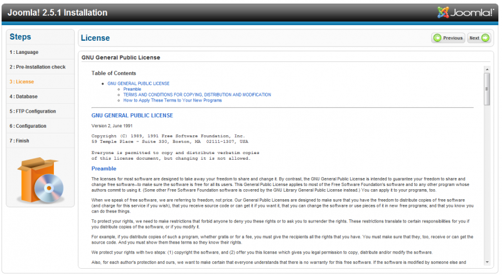The image size is (502, 275).
Task: Click the blue Preamble section heading
Action: click(x=104, y=169)
